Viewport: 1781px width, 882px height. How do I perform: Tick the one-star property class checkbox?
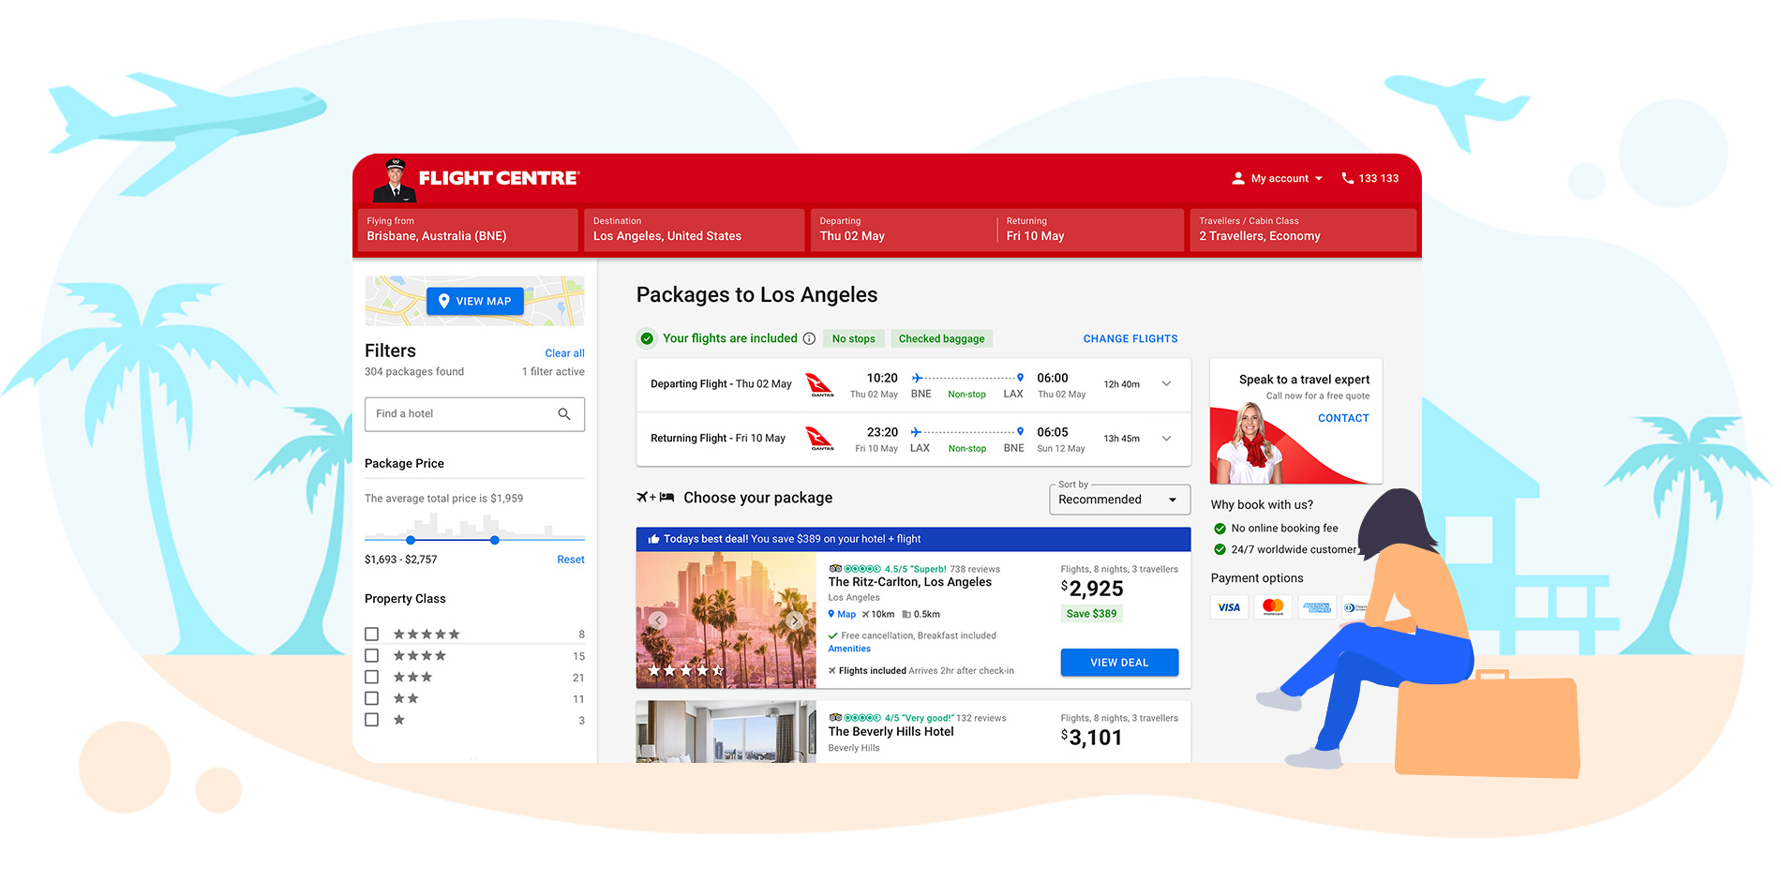372,720
